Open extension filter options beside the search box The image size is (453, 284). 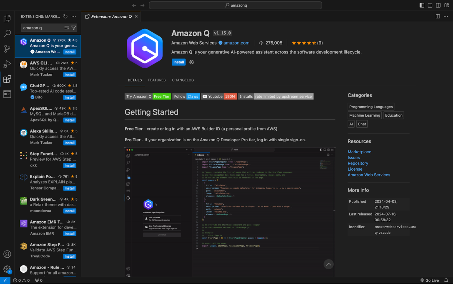pos(74,28)
